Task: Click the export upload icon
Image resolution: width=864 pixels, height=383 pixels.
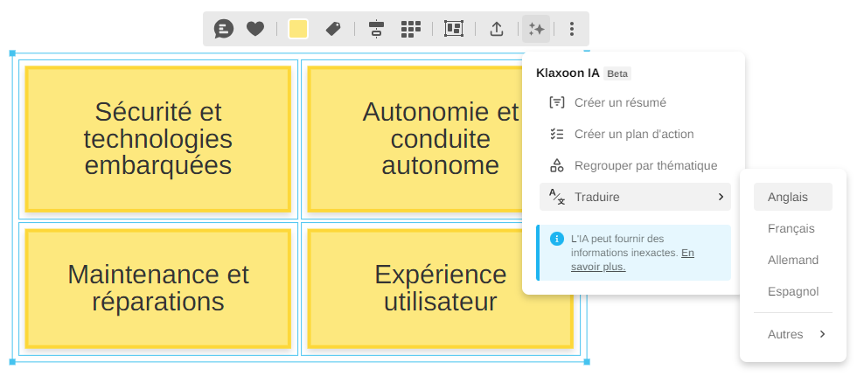Action: coord(496,30)
